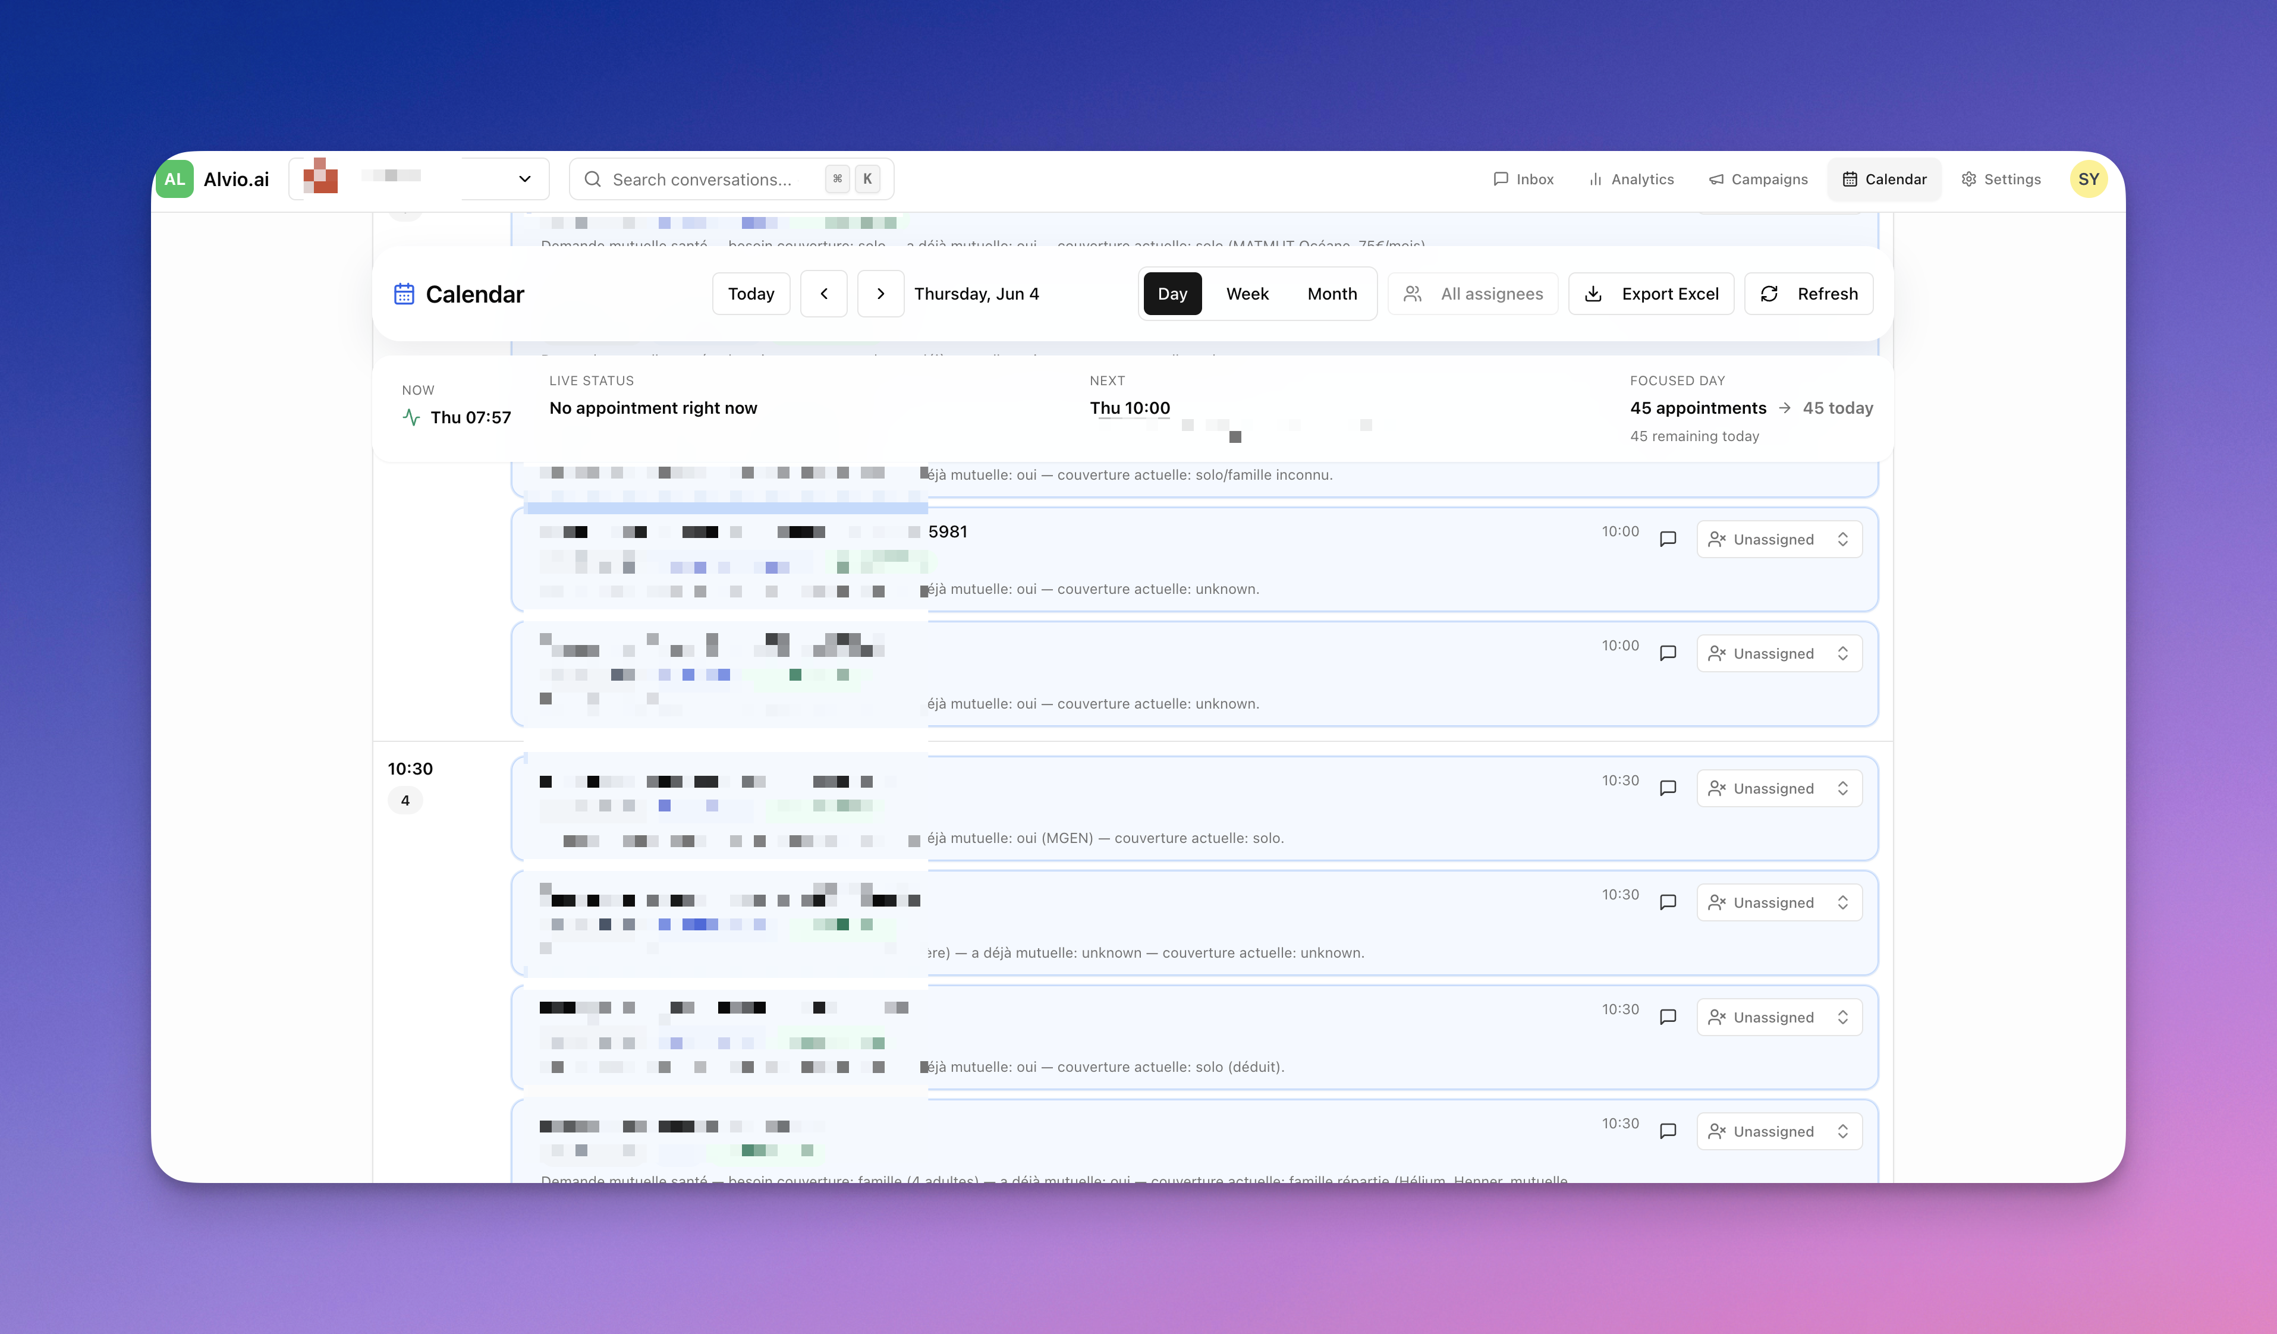The image size is (2277, 1334).
Task: Click the red workspace logo thumbnail
Action: coord(321,176)
